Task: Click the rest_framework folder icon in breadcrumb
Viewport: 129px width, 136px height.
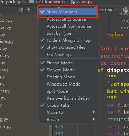Action: (x=32, y=2)
